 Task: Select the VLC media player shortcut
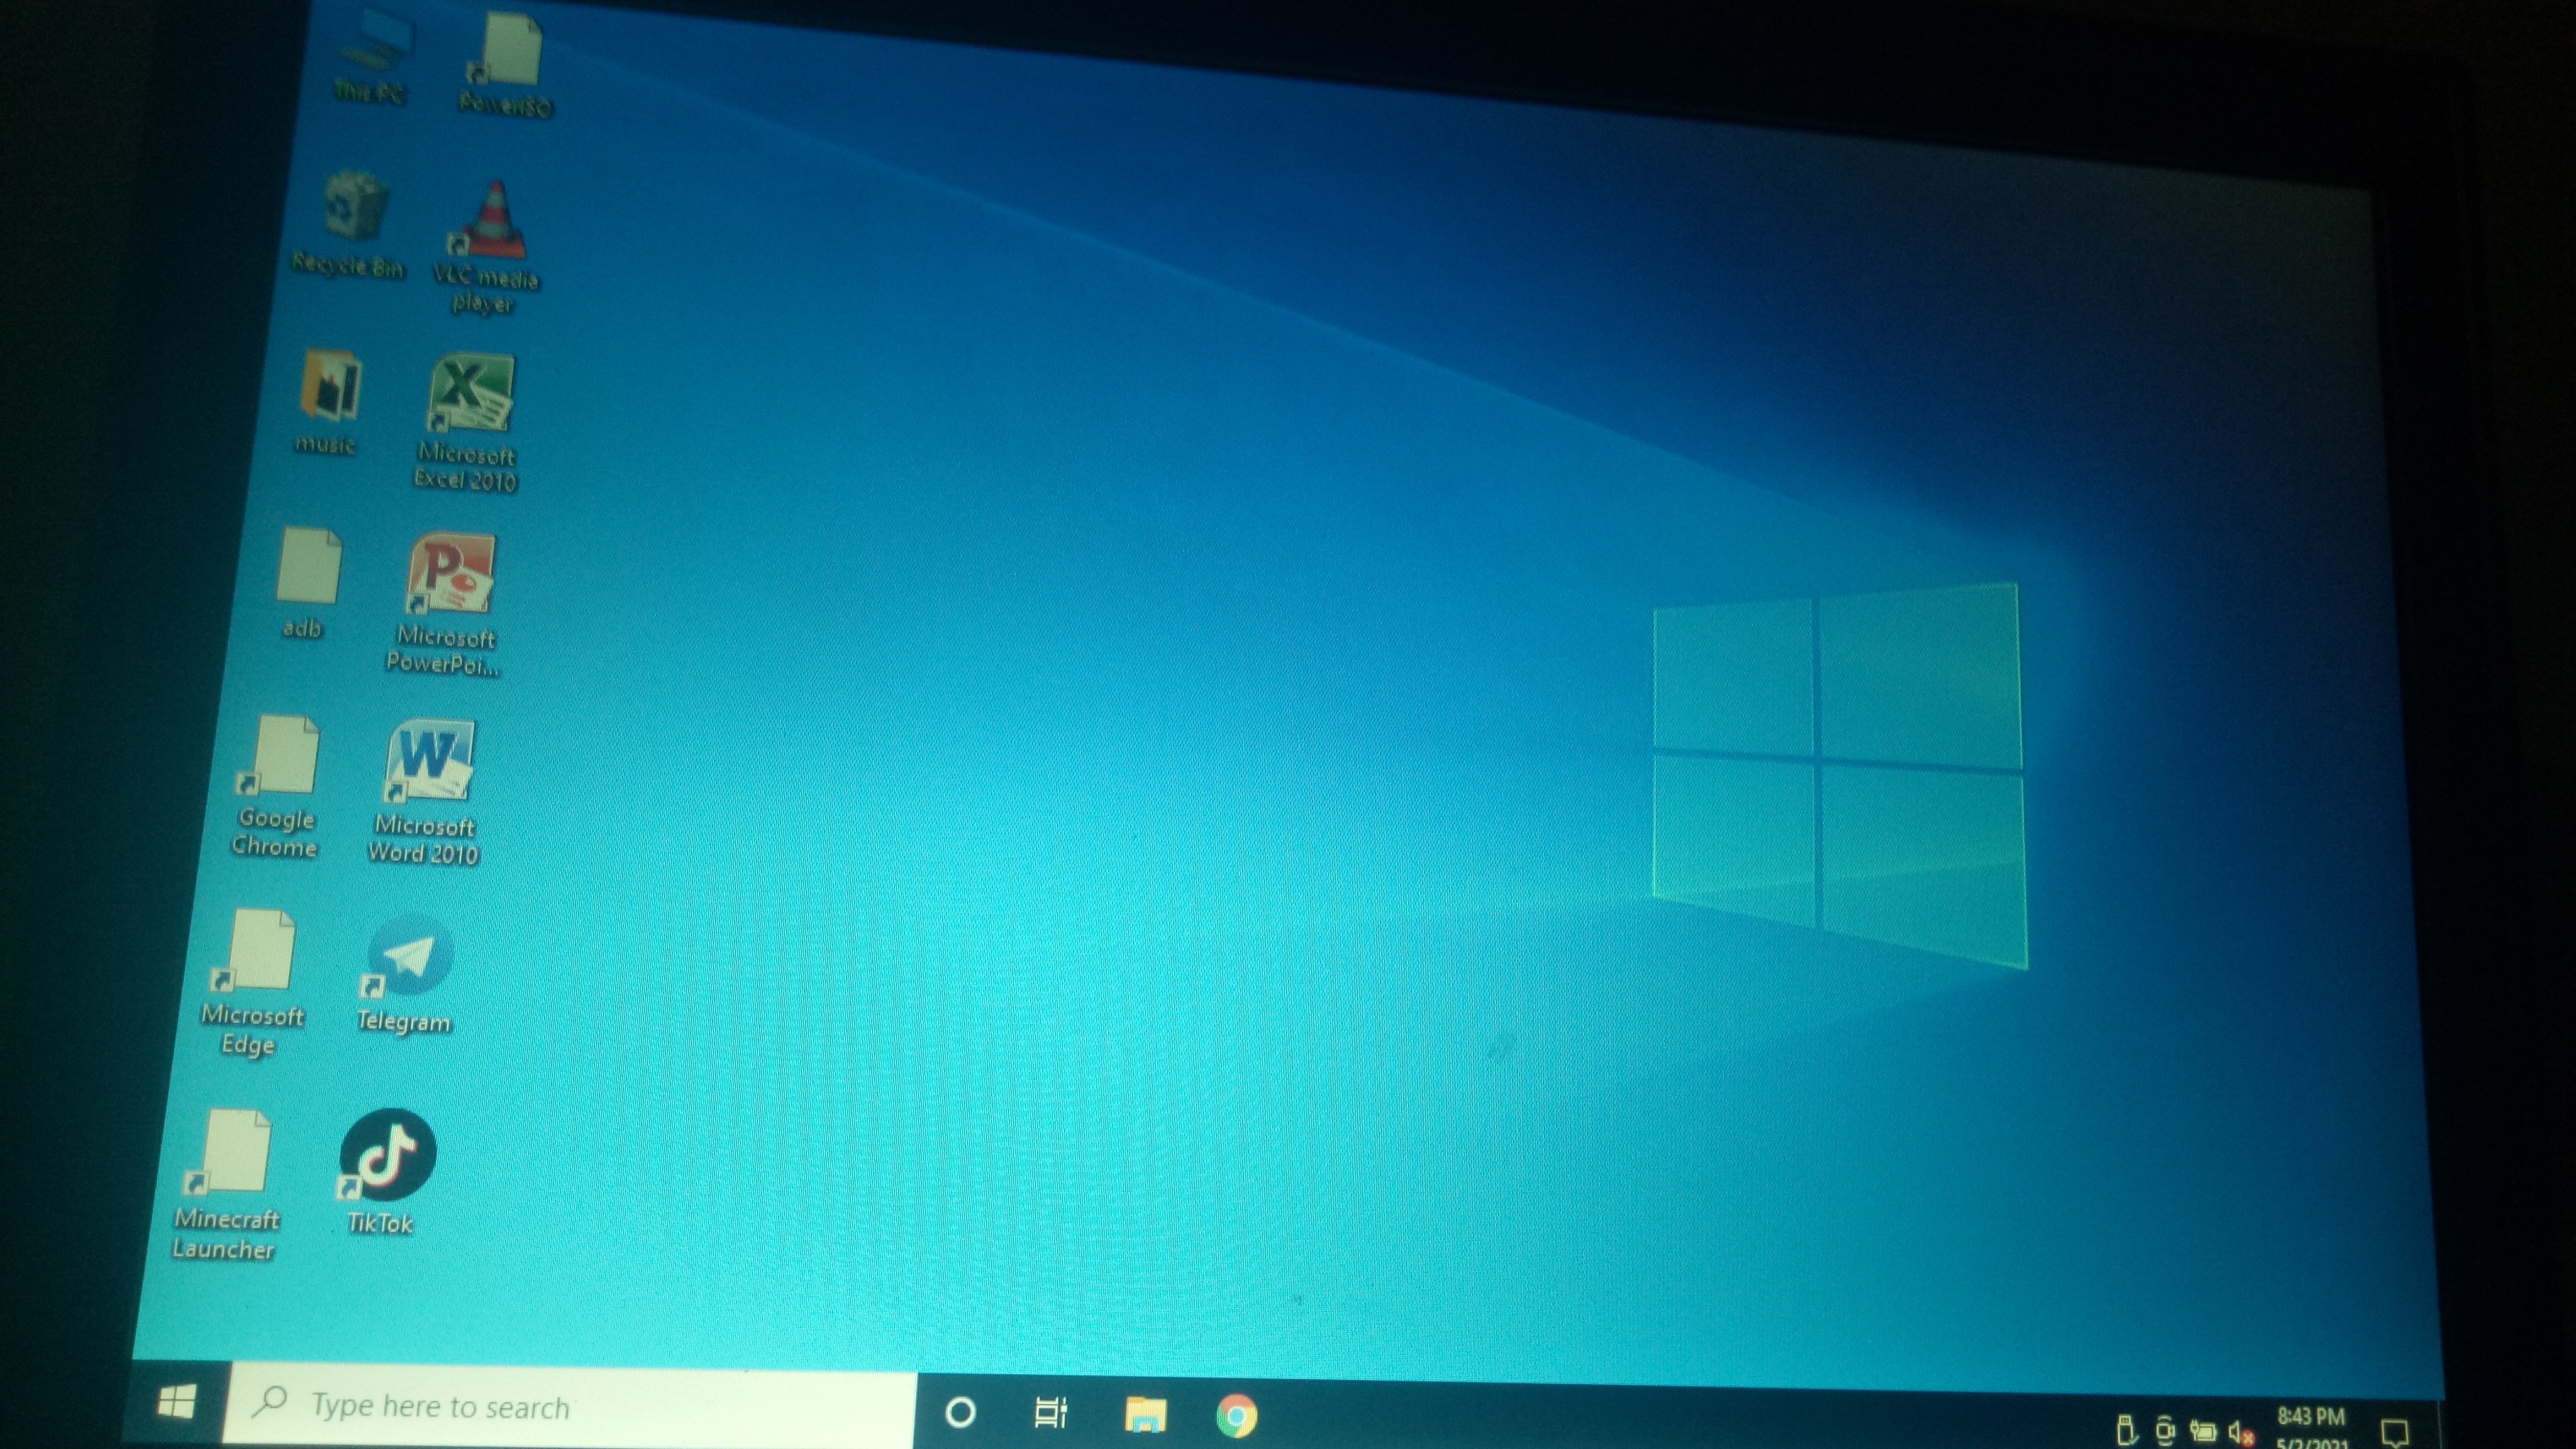click(x=487, y=246)
